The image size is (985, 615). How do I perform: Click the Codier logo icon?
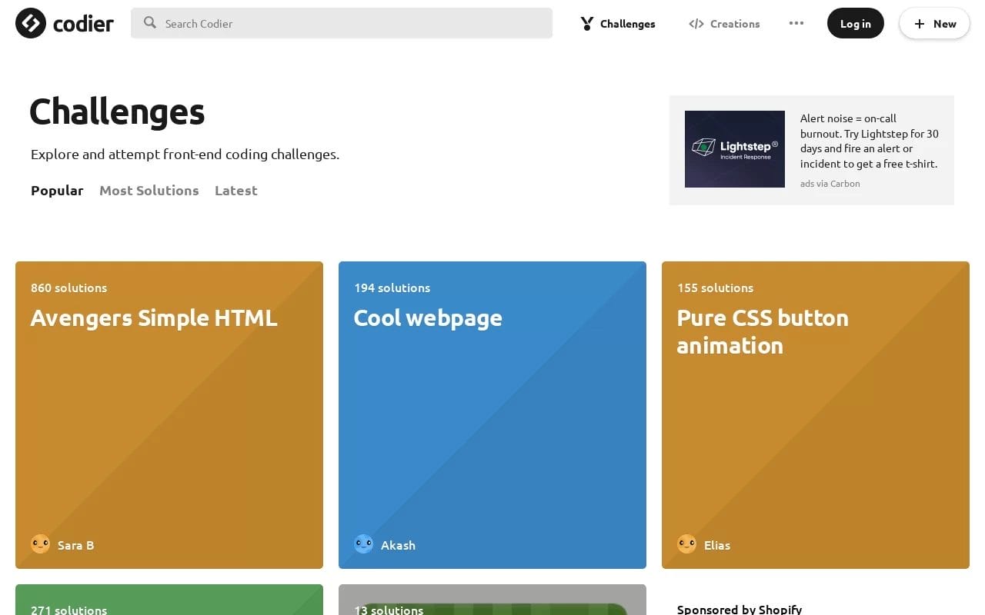click(x=31, y=23)
